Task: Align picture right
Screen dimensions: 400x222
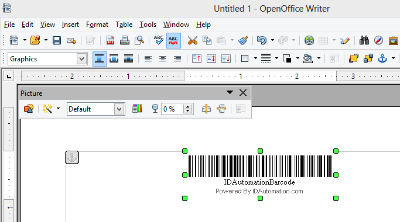Action: pyautogui.click(x=177, y=59)
